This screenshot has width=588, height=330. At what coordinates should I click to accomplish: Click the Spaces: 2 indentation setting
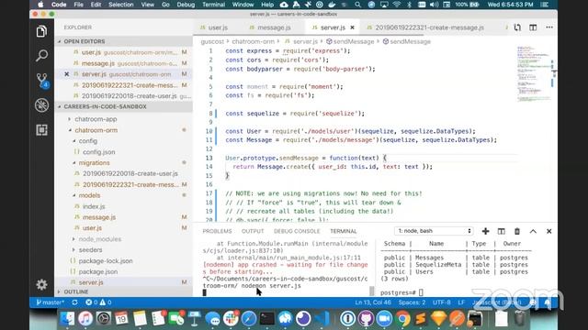pos(412,302)
